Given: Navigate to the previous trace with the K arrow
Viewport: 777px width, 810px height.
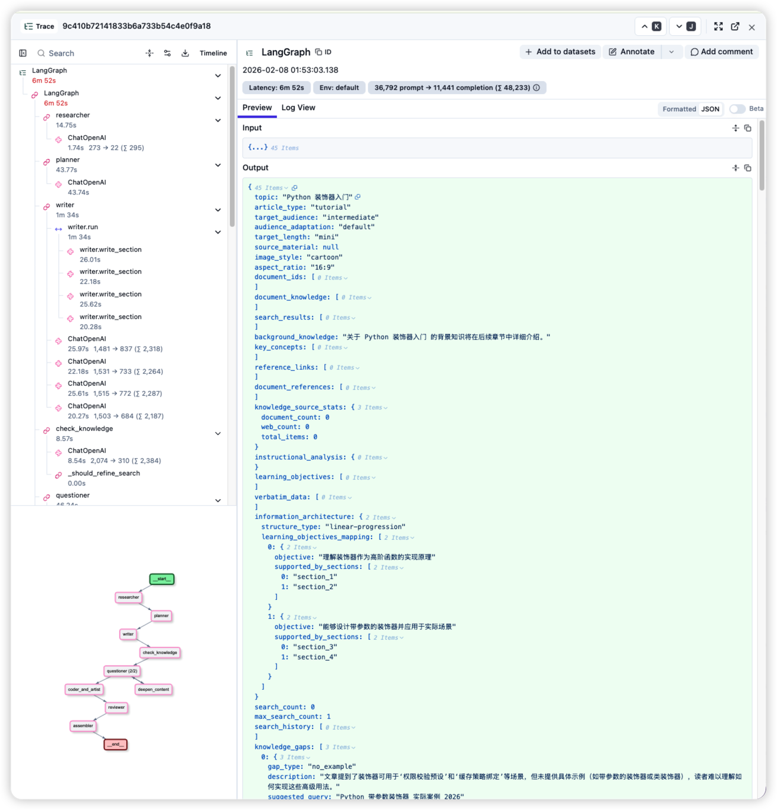Looking at the screenshot, I should pyautogui.click(x=651, y=27).
